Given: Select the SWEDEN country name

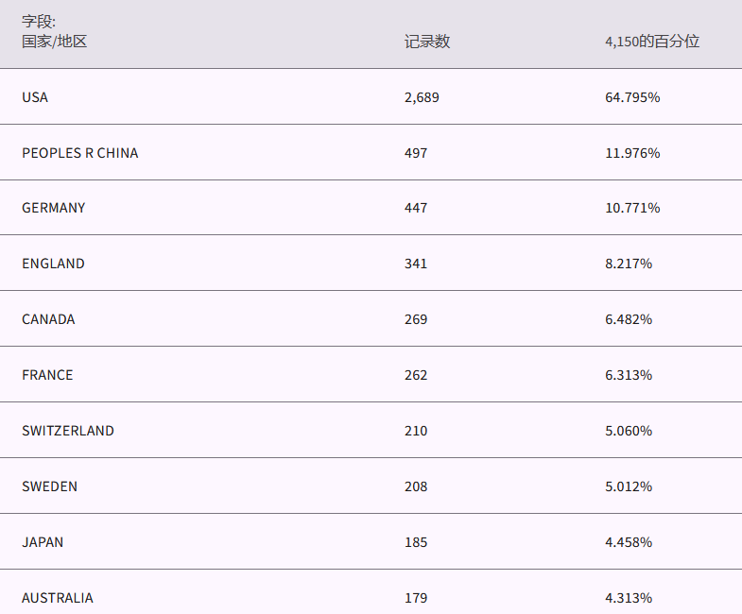Looking at the screenshot, I should (x=50, y=486).
